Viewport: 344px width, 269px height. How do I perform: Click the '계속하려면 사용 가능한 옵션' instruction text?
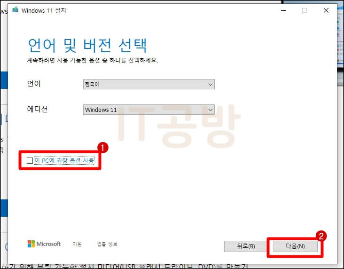pos(93,60)
